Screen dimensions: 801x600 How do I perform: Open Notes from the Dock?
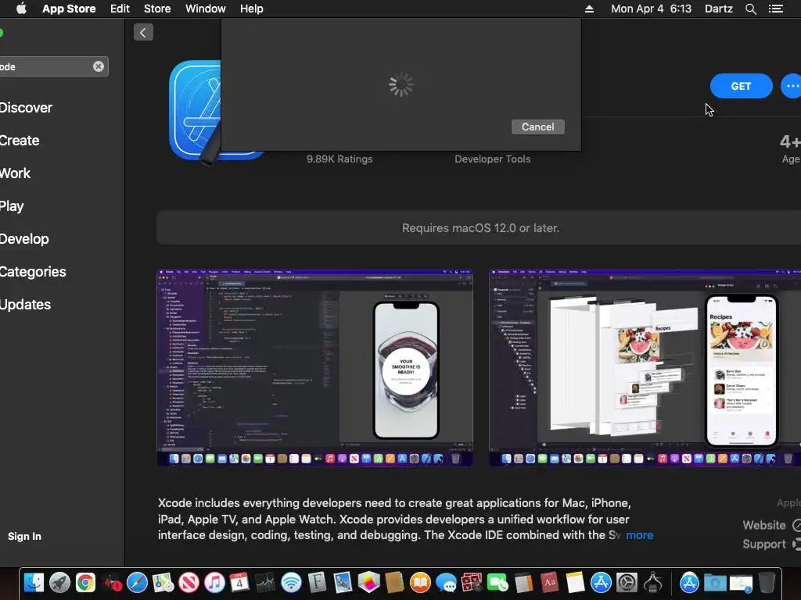tap(575, 582)
